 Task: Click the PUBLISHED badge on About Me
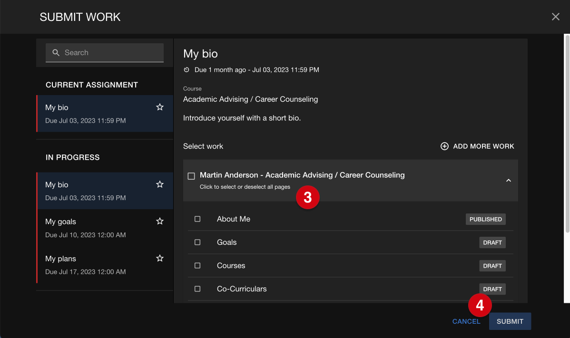click(486, 219)
